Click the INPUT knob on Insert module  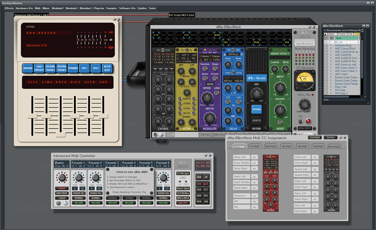[x=280, y=88]
